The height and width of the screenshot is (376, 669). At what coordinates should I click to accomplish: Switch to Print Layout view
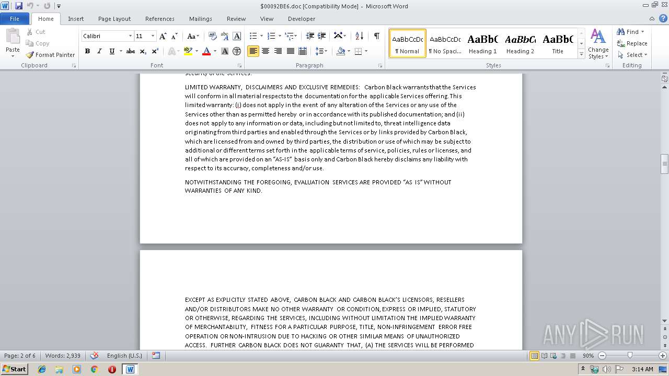[x=535, y=356]
